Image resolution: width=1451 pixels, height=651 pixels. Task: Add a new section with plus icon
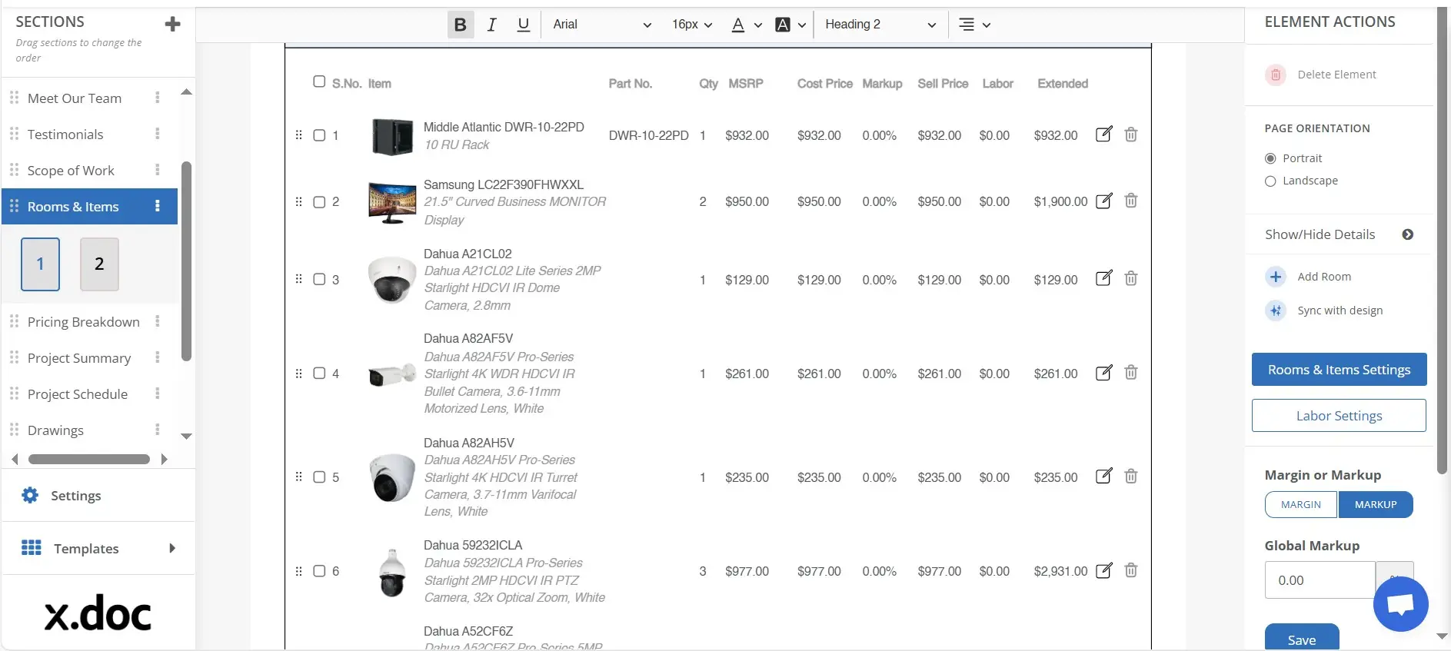[x=172, y=25]
